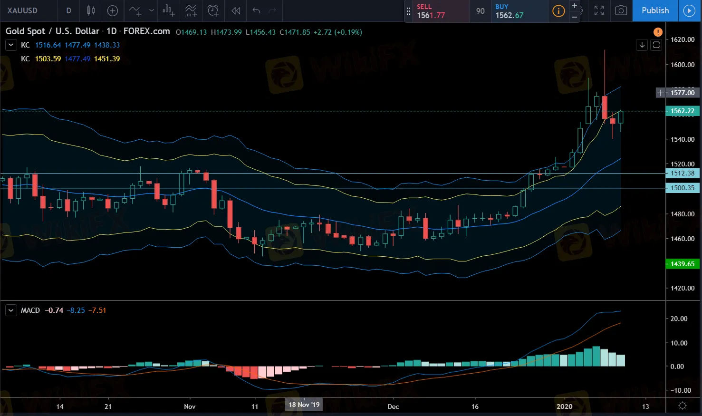Open the Indicators button in toolbar
Viewport: 702px width, 416px height.
tap(135, 10)
